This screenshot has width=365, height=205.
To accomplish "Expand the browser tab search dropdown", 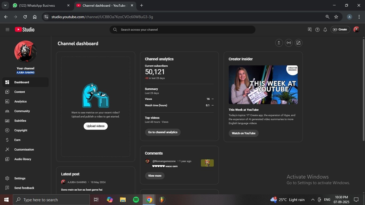I will tap(5, 5).
